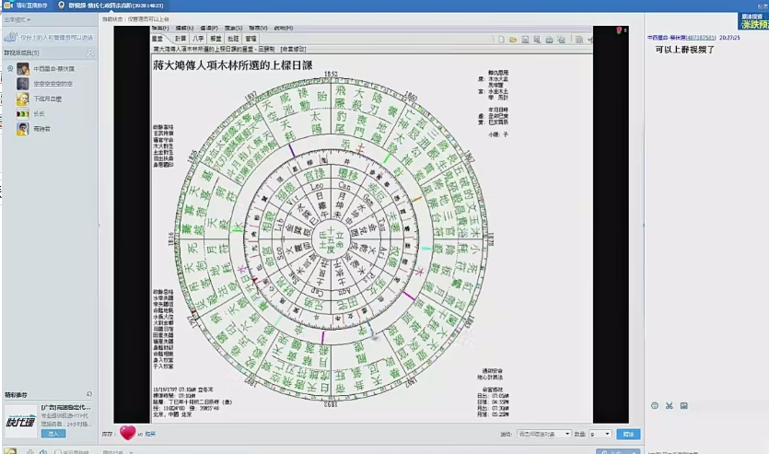Viewport: 769px width, 454px height.
Task: Toggle the checkbox in the bottom bar
Action: point(58,452)
